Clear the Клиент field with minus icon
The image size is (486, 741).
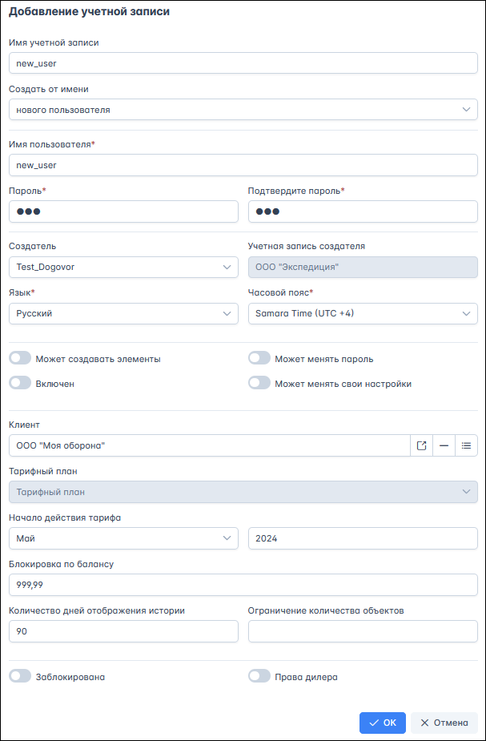tap(444, 445)
